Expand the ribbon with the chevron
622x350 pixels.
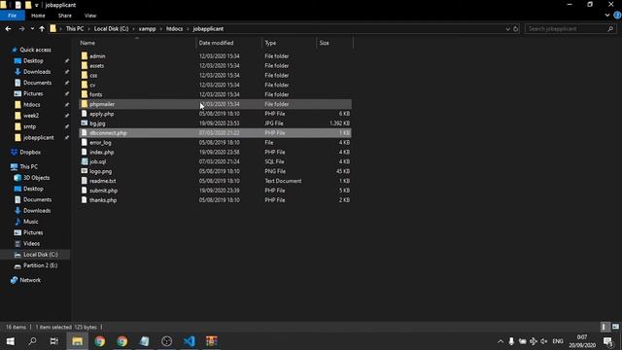pyautogui.click(x=606, y=16)
